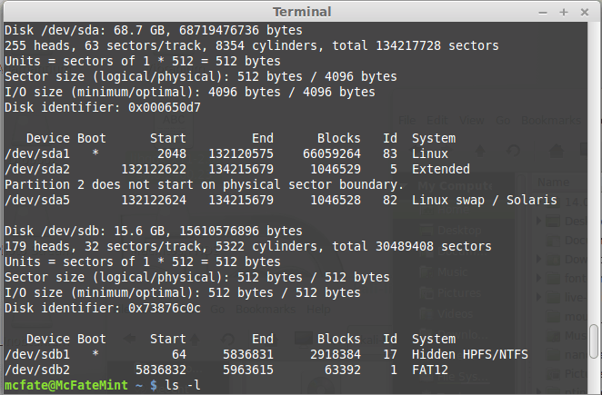Maximize the Terminal window using plus icon
The height and width of the screenshot is (395, 602).
point(564,12)
